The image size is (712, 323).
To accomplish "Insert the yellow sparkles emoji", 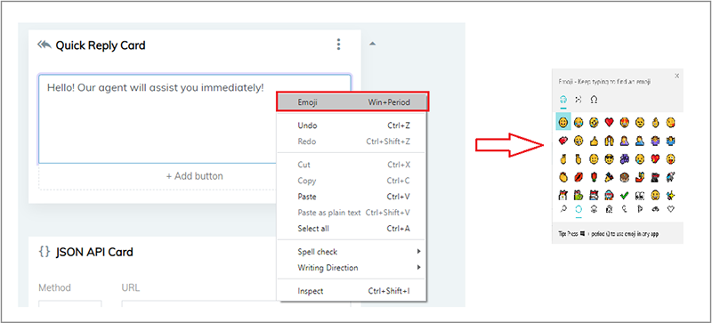I will click(671, 196).
